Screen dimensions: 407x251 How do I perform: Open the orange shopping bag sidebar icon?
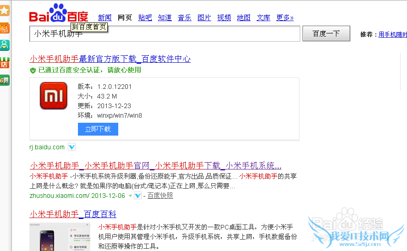(x=5, y=28)
